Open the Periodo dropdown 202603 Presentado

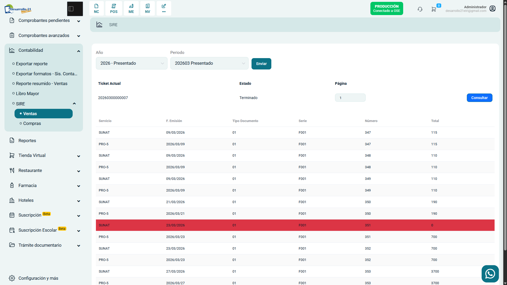point(209,63)
